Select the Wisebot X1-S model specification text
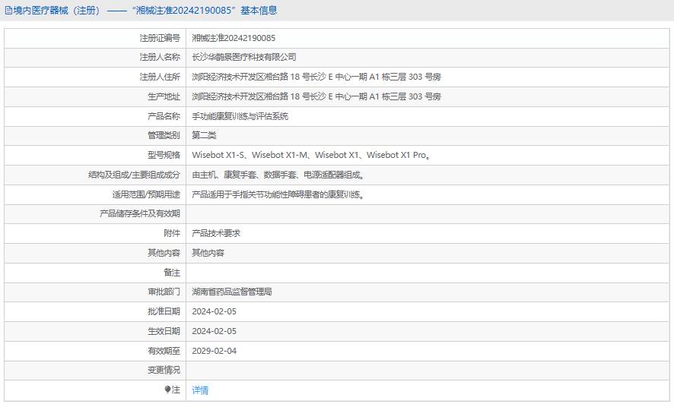The image size is (674, 407). pos(218,155)
